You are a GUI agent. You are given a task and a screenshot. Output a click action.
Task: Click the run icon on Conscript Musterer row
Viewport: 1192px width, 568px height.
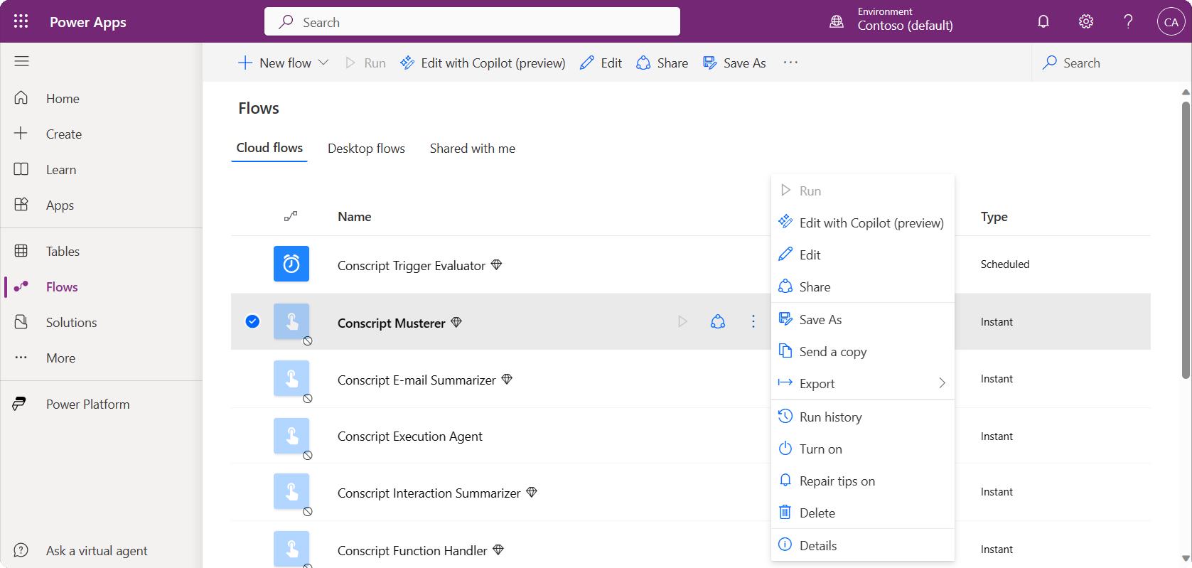coord(683,321)
